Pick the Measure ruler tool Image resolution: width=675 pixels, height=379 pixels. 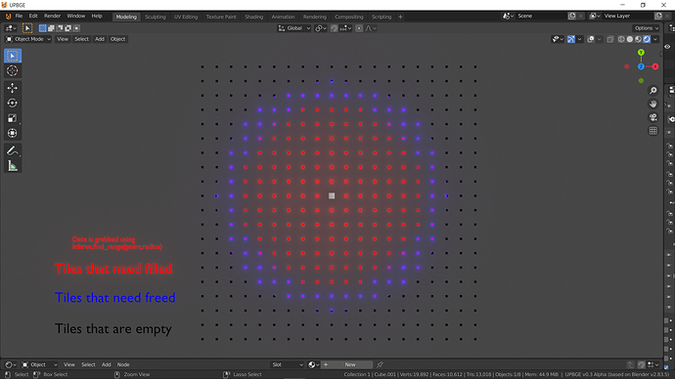12,166
